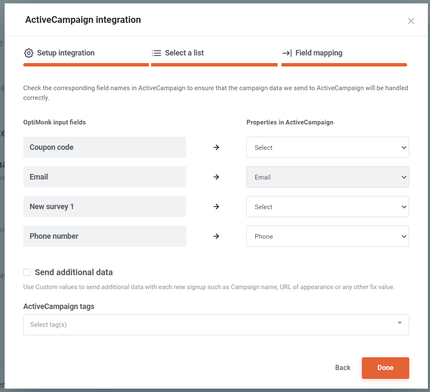Open the Email property dropdown

(328, 177)
